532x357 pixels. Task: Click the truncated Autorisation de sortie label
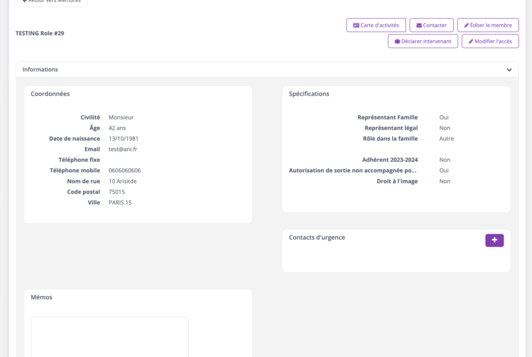[x=352, y=170]
